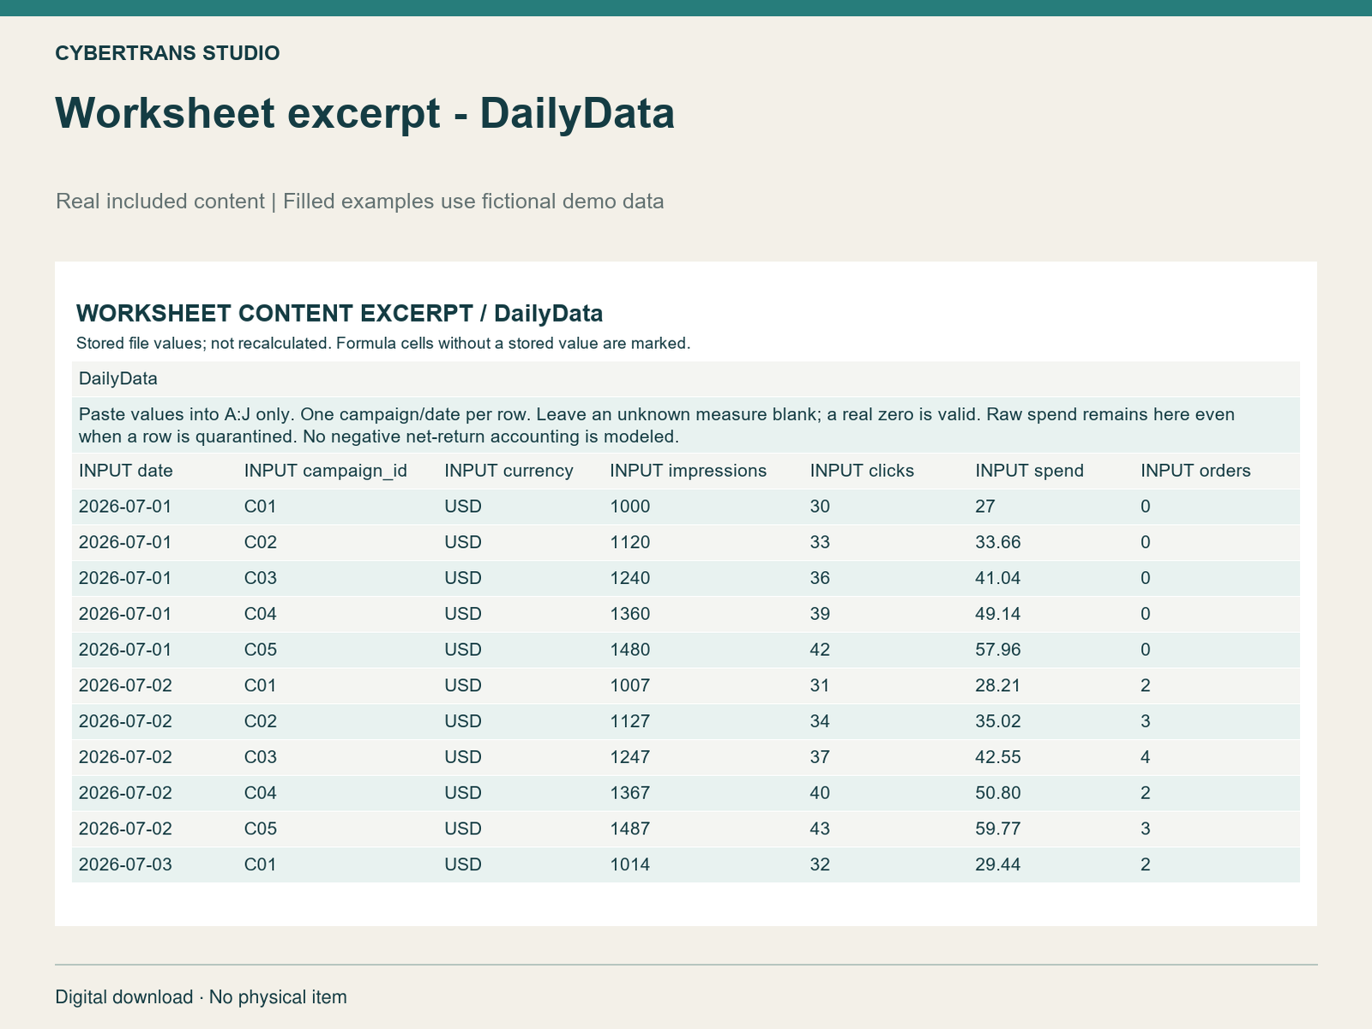Select the DailyData sheet name row

coord(686,378)
